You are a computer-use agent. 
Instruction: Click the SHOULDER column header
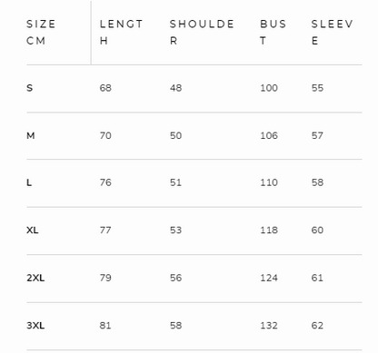point(202,33)
